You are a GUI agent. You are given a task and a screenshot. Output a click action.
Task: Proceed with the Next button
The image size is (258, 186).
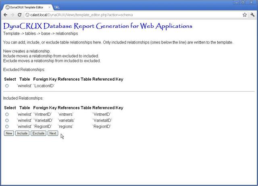tap(53, 133)
